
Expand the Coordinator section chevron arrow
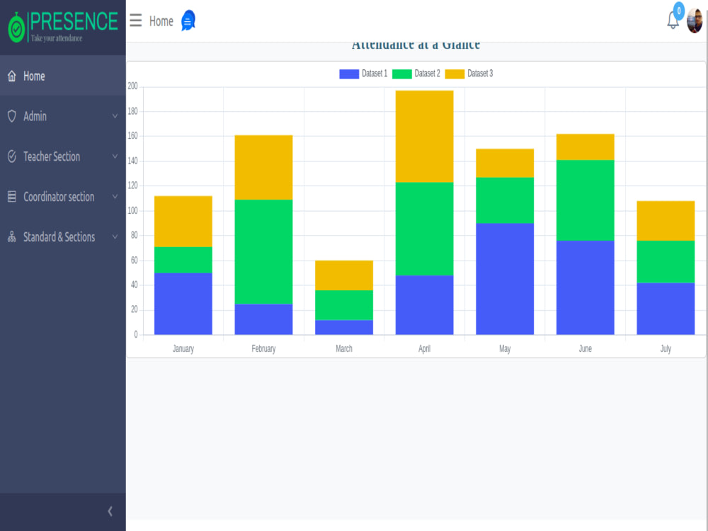115,196
